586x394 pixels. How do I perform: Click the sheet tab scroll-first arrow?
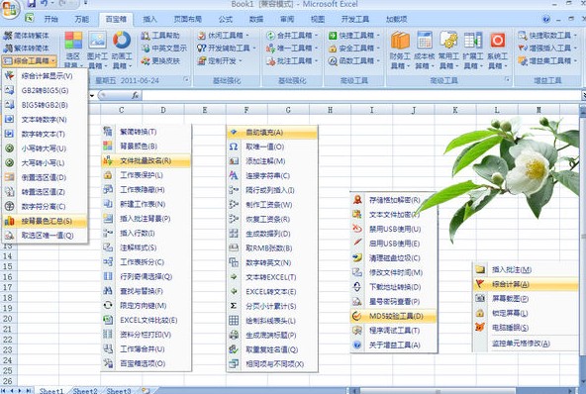tap(3, 391)
